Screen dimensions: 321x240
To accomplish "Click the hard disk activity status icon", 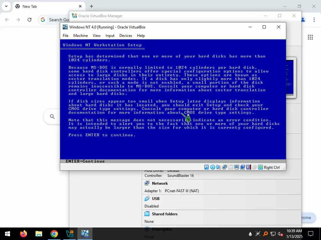I will click(x=206, y=167).
